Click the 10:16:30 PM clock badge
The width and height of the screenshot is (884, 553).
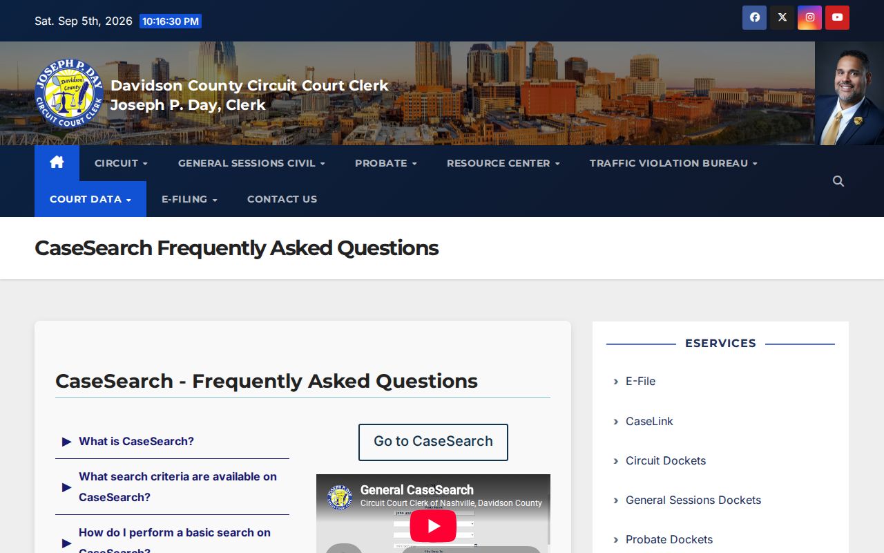click(171, 21)
